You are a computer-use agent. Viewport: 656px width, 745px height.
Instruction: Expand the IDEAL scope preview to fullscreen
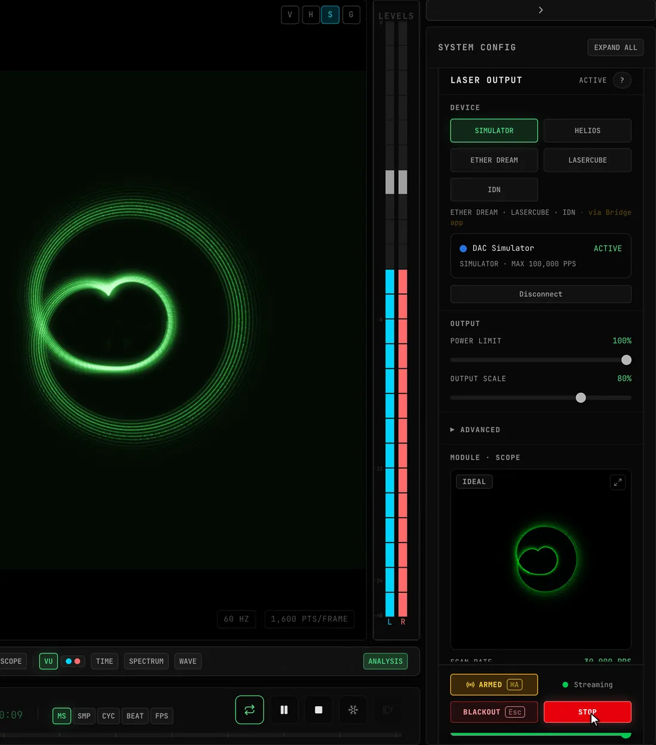click(x=618, y=482)
